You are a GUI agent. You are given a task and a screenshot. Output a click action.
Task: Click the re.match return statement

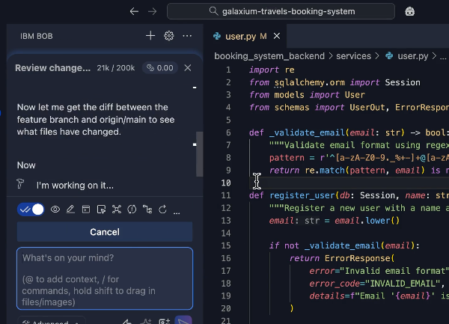point(359,171)
